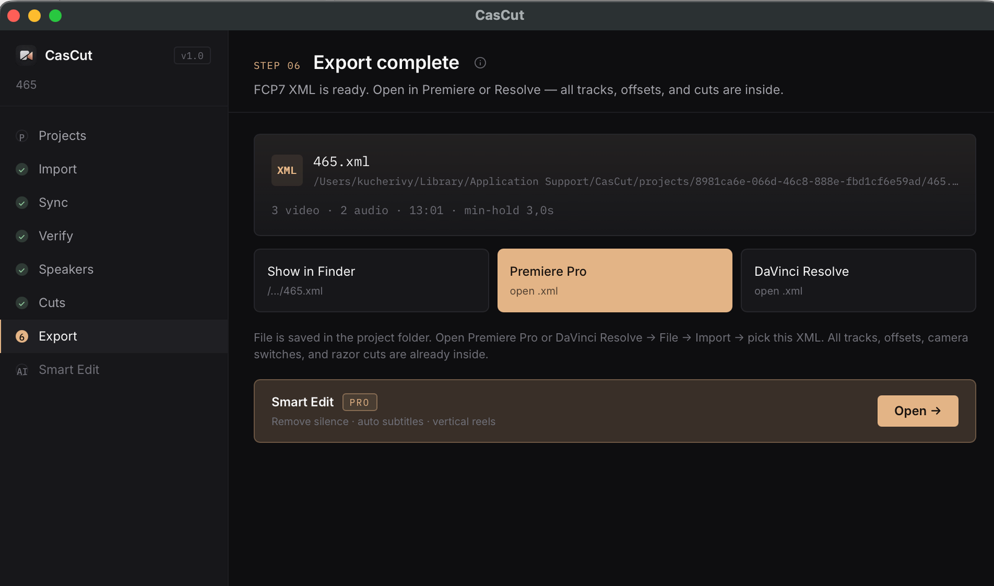Click Show in Finder button
Image resolution: width=994 pixels, height=586 pixels.
click(372, 280)
